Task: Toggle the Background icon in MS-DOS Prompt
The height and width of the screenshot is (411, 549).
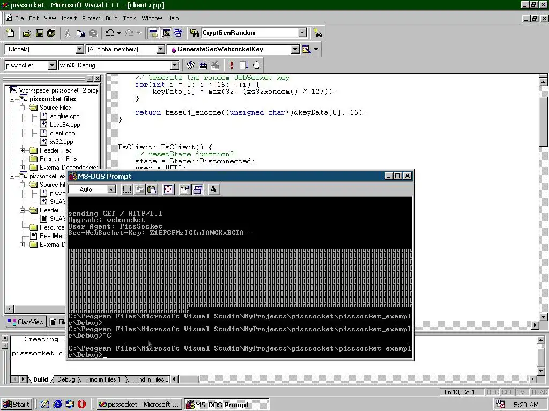Action: pyautogui.click(x=198, y=189)
